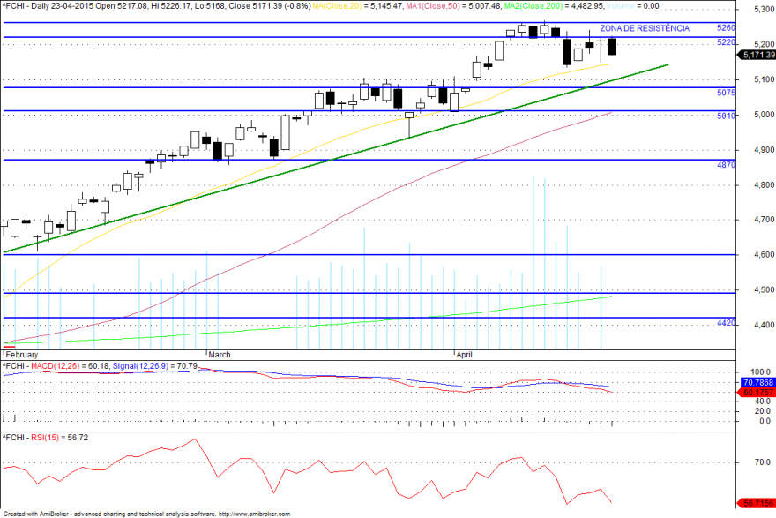
Task: Click the 4420 support level label
Action: coord(726,323)
